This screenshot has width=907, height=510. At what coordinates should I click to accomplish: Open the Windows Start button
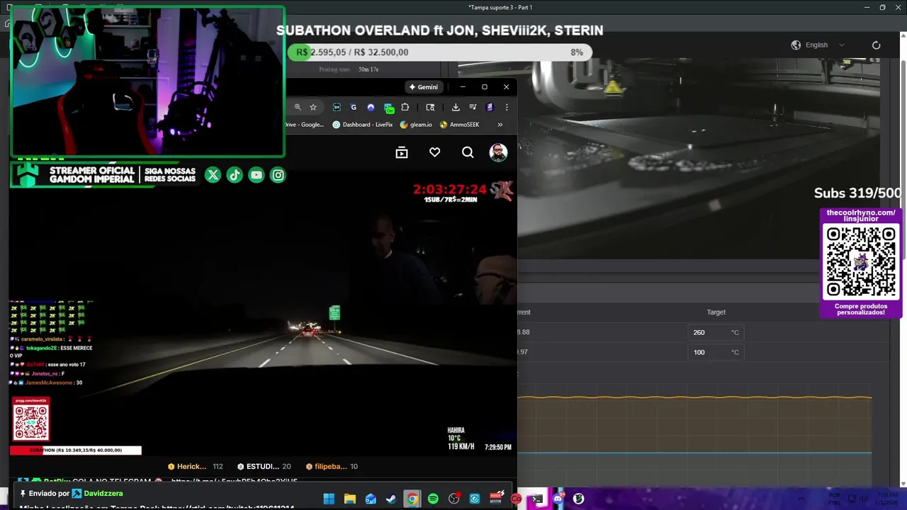(x=329, y=499)
